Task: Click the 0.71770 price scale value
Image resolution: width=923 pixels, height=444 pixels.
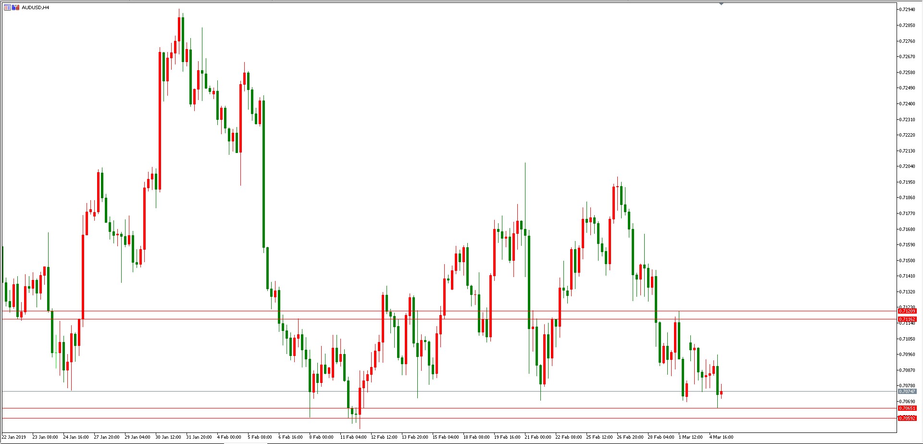Action: pyautogui.click(x=907, y=214)
